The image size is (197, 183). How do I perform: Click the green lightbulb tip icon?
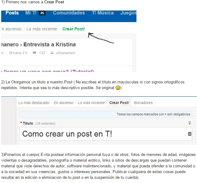189,123
